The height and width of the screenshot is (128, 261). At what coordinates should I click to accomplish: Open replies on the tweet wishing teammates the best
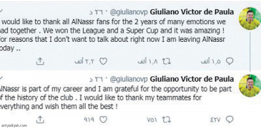(230, 119)
